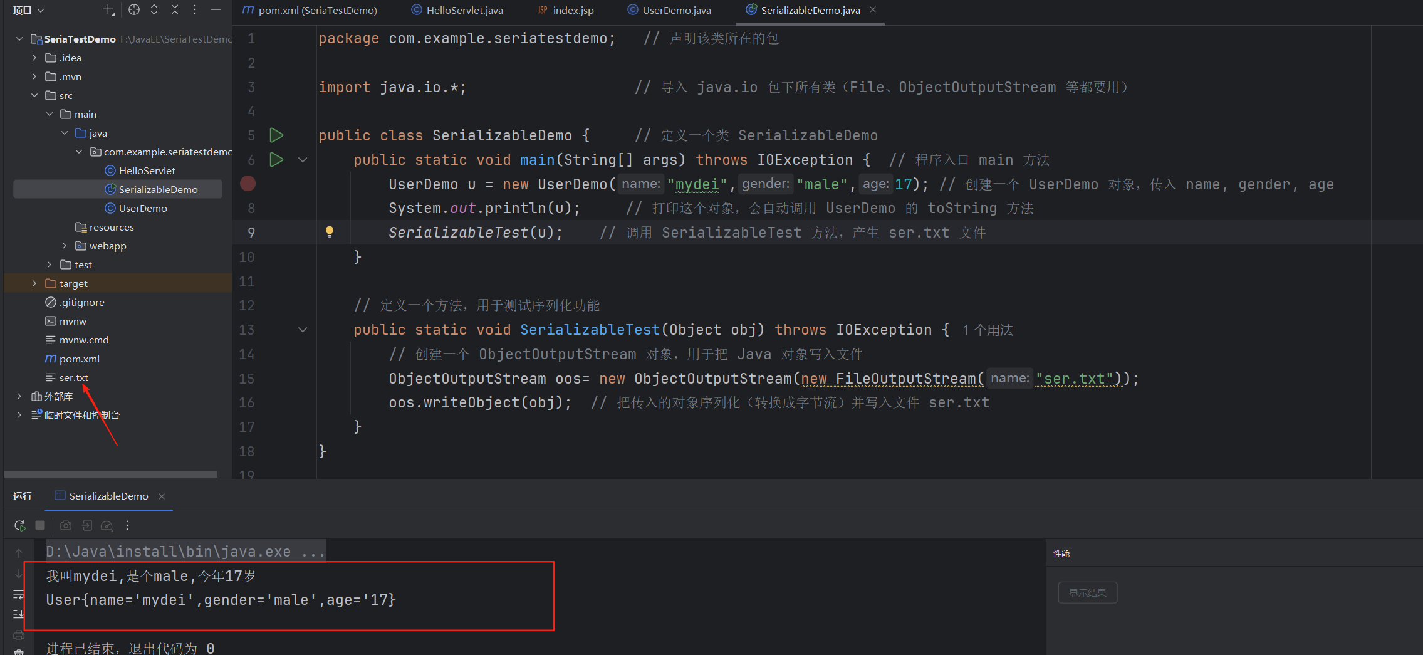Click the down arrow in console gutter

point(19,573)
